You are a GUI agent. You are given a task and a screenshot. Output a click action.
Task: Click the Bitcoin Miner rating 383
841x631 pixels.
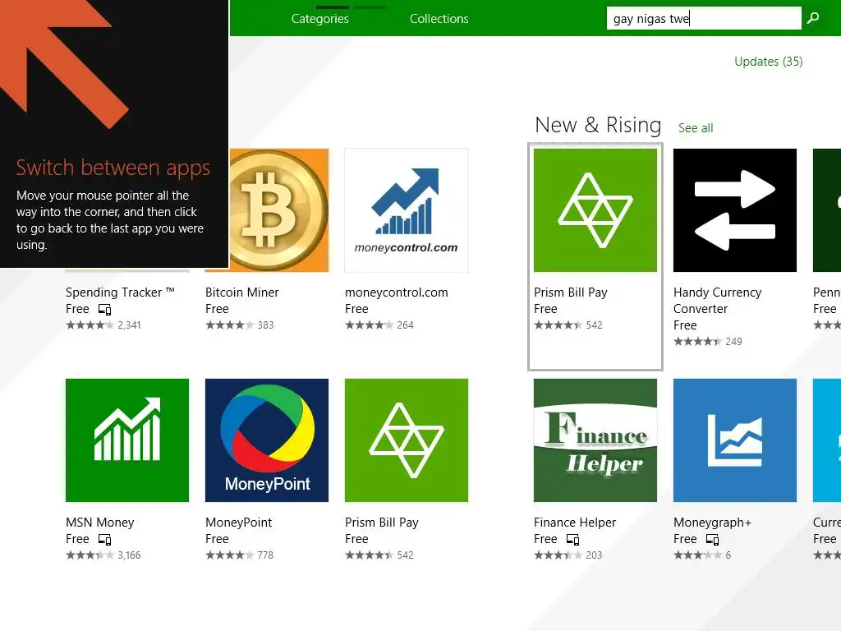click(x=239, y=325)
